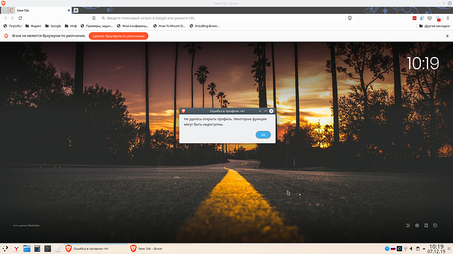Expand hidden system tray icons
This screenshot has height=254, width=453.
[x=424, y=249]
